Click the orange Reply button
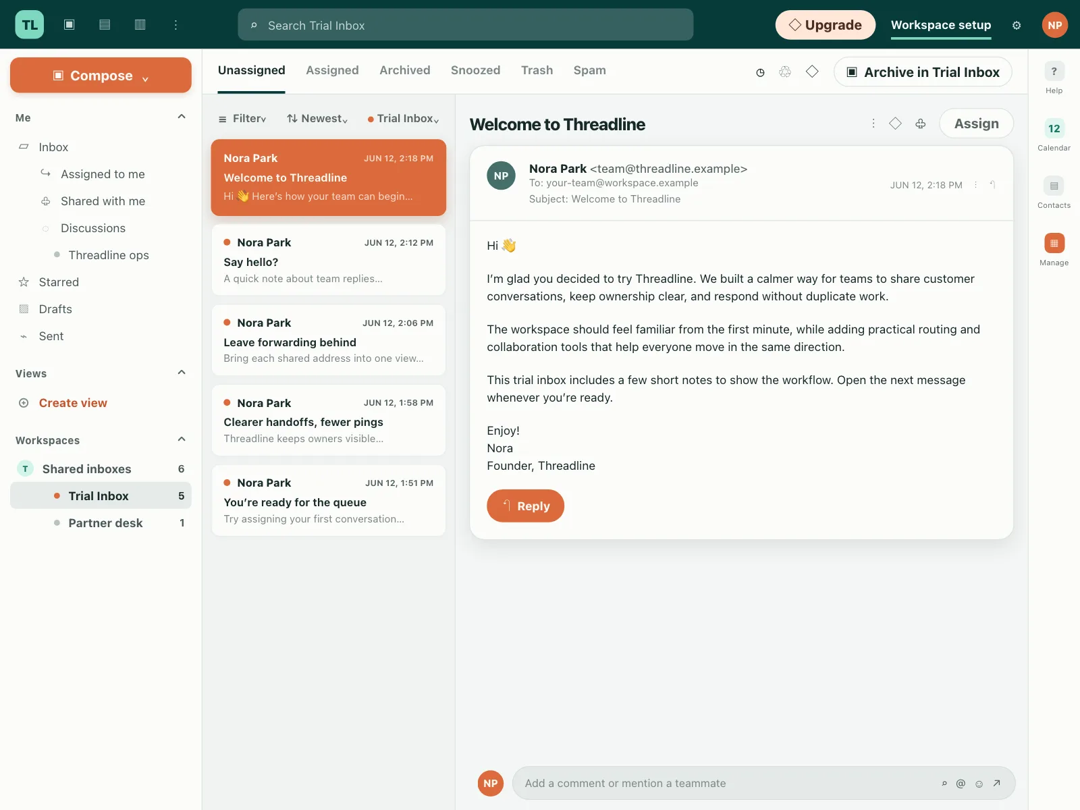The height and width of the screenshot is (810, 1080). pyautogui.click(x=526, y=506)
